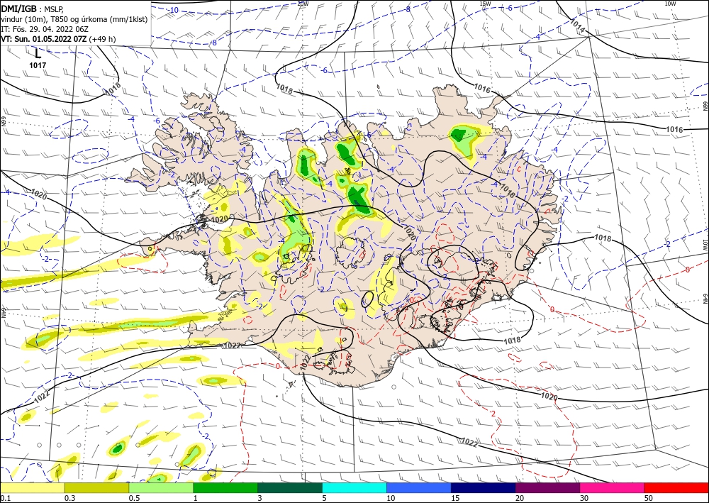Select the '1017' low pressure value
This screenshot has height=503, width=709.
(38, 65)
